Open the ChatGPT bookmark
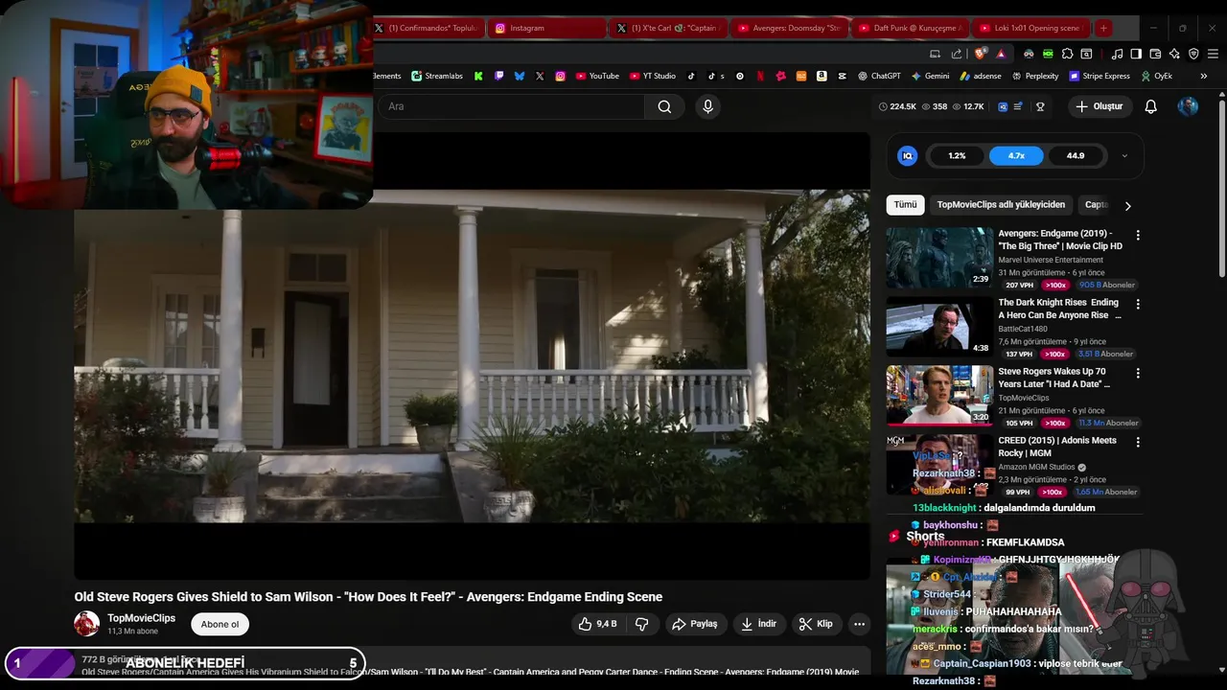The image size is (1227, 690). (x=878, y=76)
